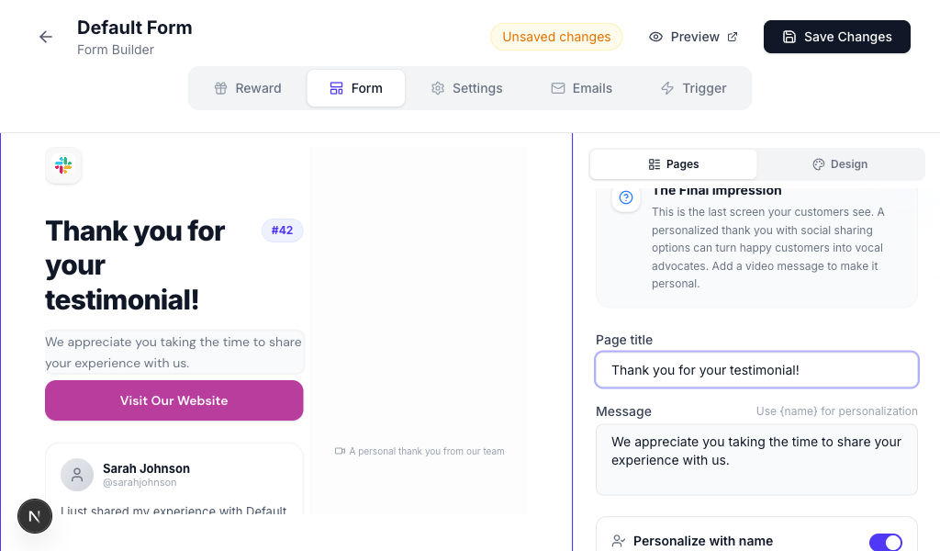Click the back arrow icon

click(46, 37)
